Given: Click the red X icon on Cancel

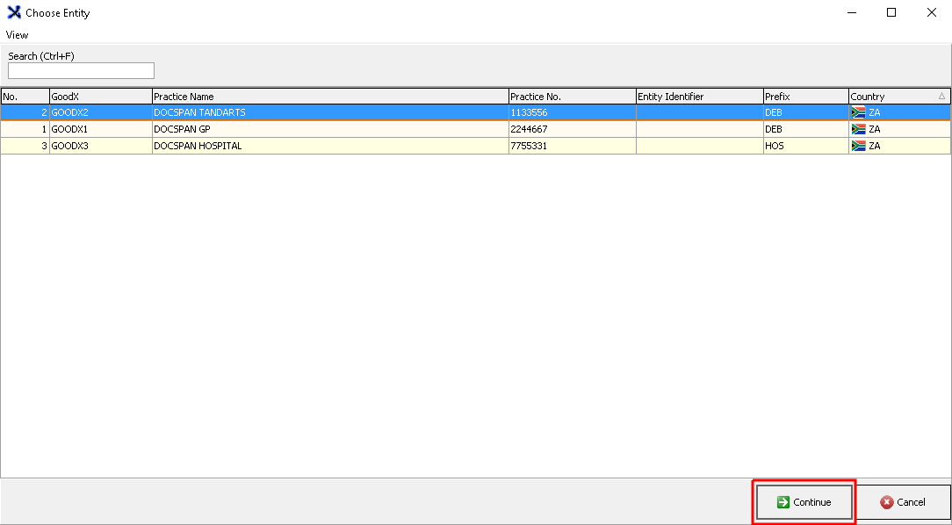Looking at the screenshot, I should pyautogui.click(x=887, y=502).
